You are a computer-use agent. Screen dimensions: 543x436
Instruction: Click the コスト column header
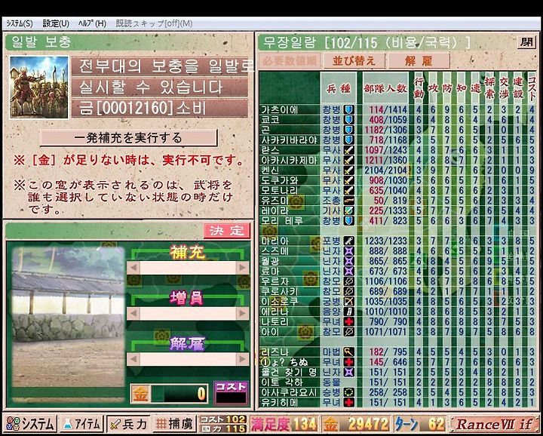(x=532, y=88)
